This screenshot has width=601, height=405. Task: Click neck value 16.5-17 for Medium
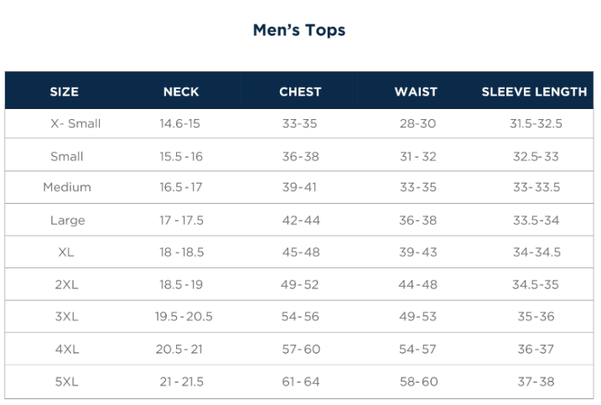tap(181, 188)
